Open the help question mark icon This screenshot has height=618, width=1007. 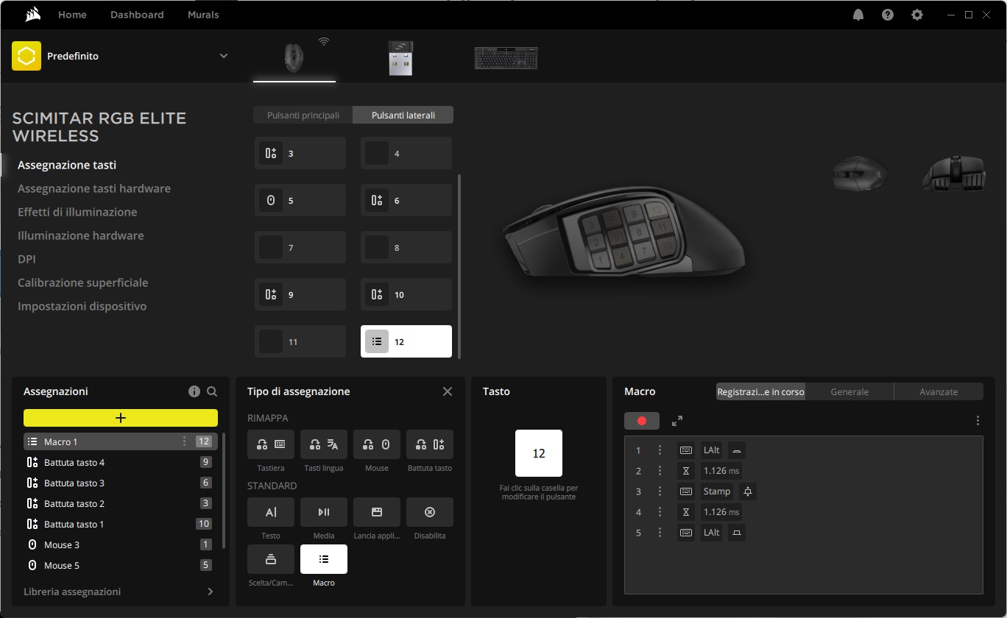pos(888,15)
